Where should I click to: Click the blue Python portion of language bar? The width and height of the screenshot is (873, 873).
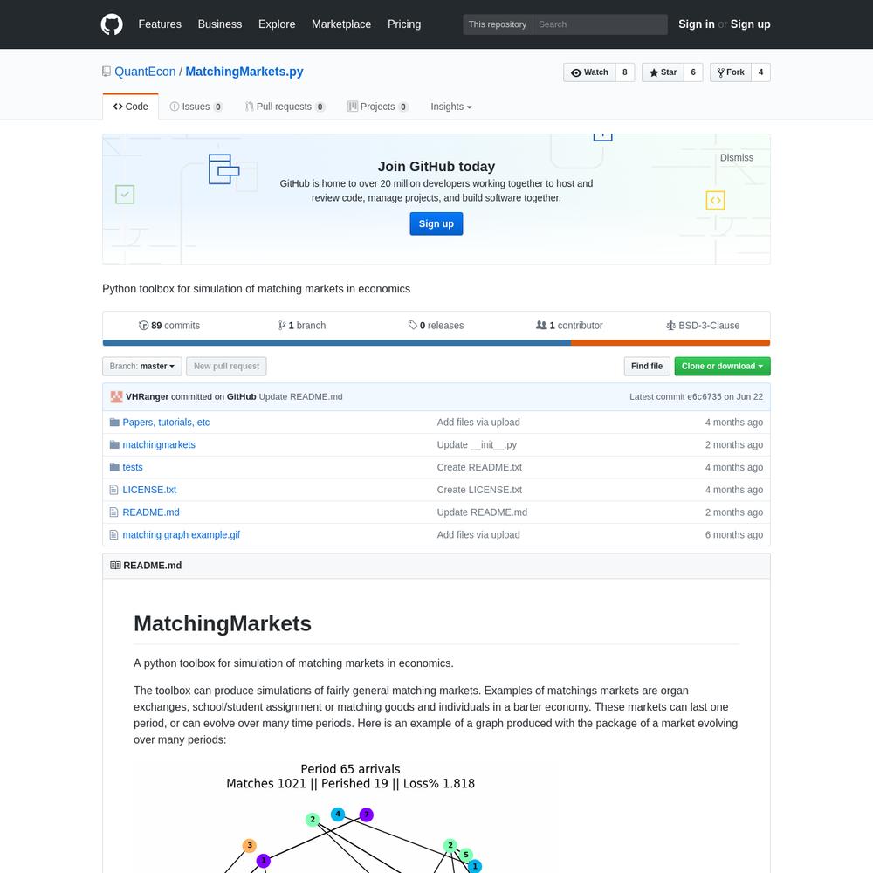(x=336, y=343)
